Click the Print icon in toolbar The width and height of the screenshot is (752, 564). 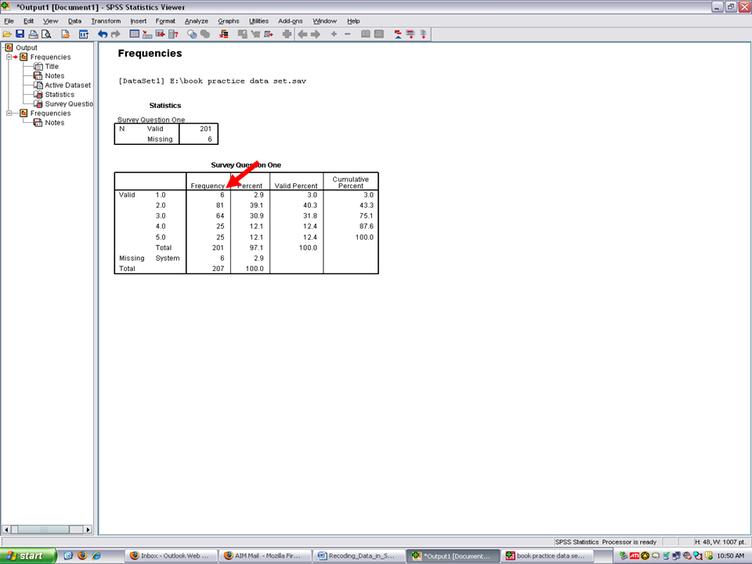34,34
